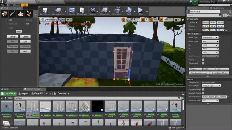Image resolution: width=232 pixels, height=130 pixels.
Task: Select the Place mode icon
Action: click(4, 14)
